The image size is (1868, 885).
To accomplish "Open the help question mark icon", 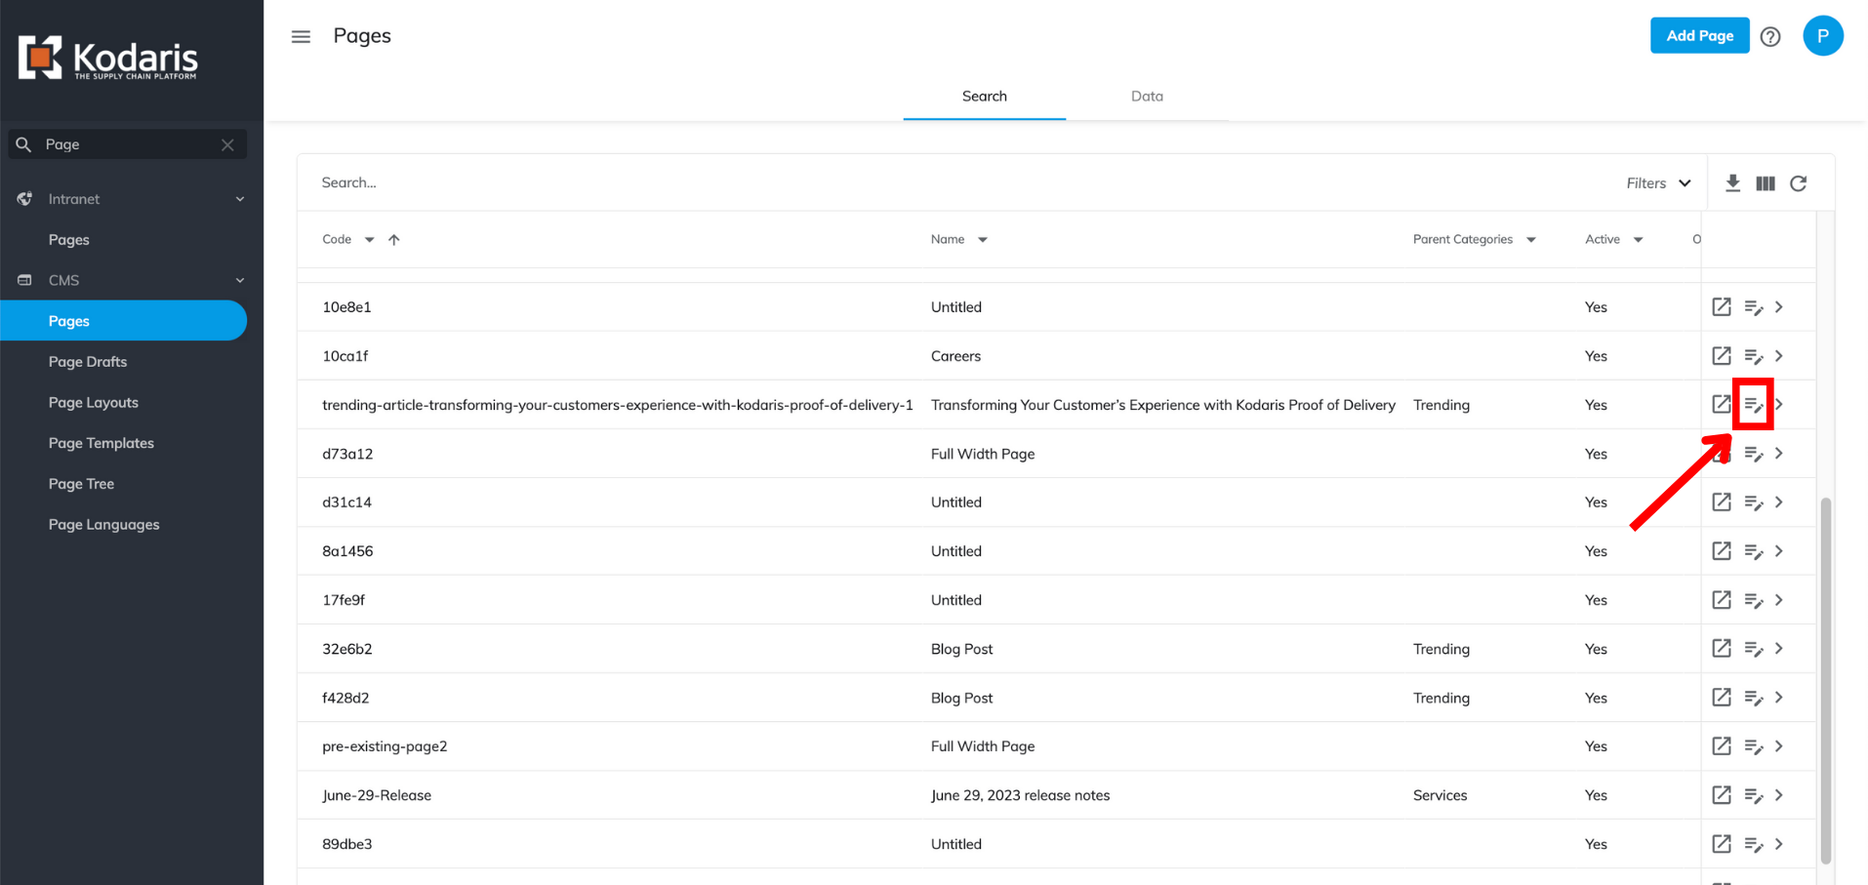I will click(1770, 37).
